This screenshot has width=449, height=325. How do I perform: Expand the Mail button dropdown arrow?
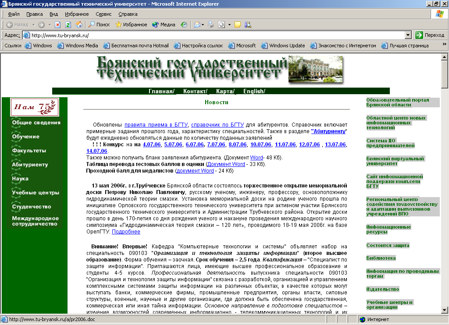coord(203,25)
